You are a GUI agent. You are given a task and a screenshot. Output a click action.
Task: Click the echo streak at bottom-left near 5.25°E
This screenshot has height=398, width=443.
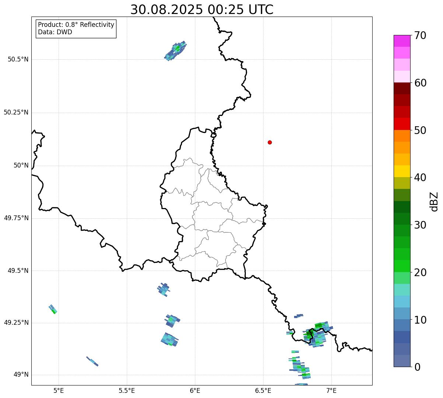[x=92, y=361]
